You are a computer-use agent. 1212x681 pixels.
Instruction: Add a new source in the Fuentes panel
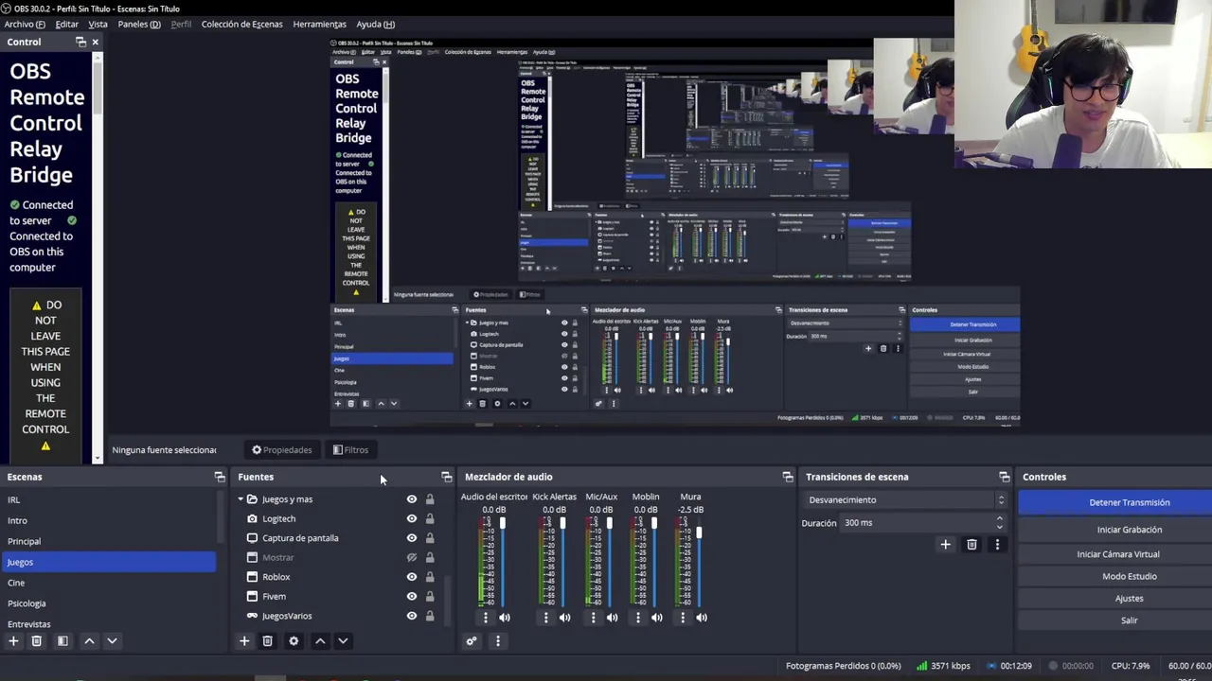pyautogui.click(x=244, y=641)
